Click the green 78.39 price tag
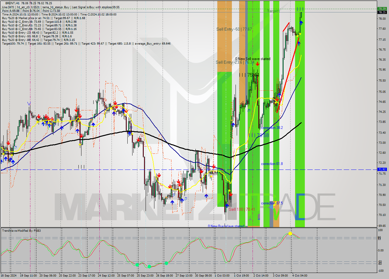This screenshot has height=279, width=389. [x=382, y=9]
